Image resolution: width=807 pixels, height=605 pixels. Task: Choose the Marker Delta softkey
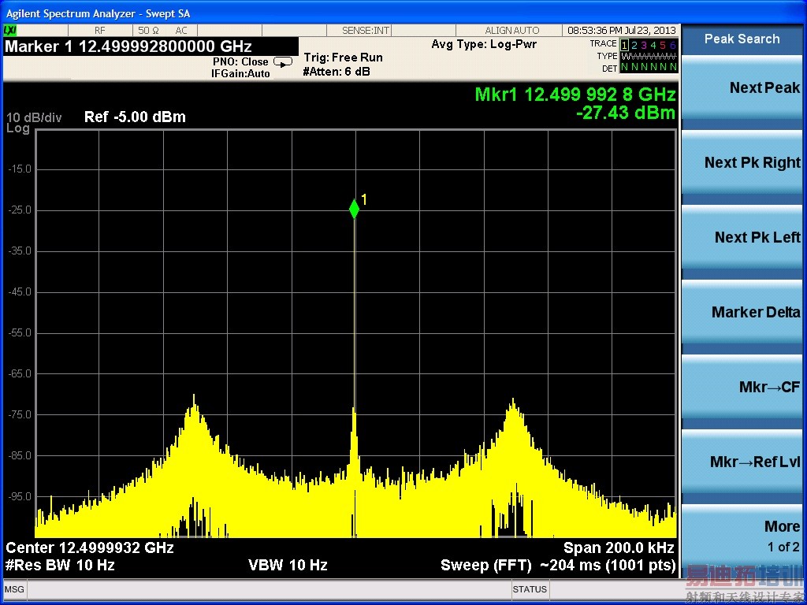pyautogui.click(x=742, y=313)
